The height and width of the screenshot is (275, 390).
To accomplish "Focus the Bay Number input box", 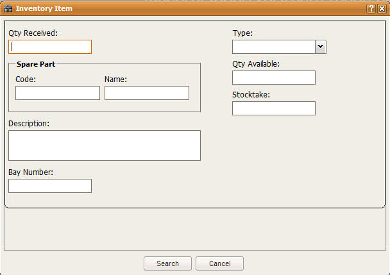I will (x=50, y=186).
